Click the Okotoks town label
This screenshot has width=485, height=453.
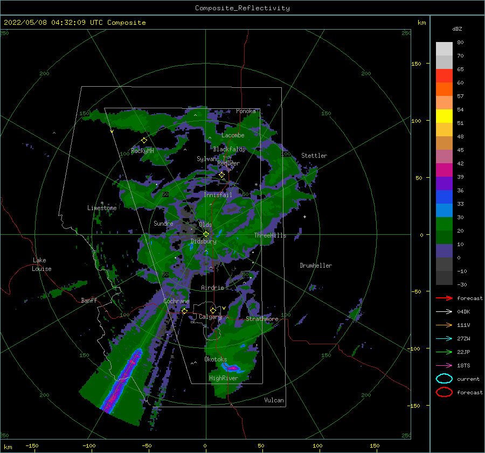[x=216, y=359]
